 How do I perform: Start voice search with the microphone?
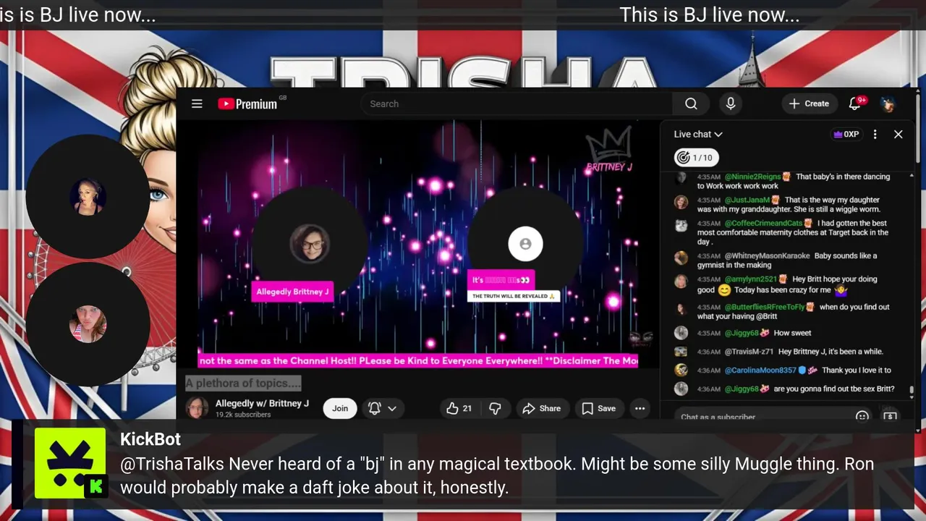click(x=731, y=103)
